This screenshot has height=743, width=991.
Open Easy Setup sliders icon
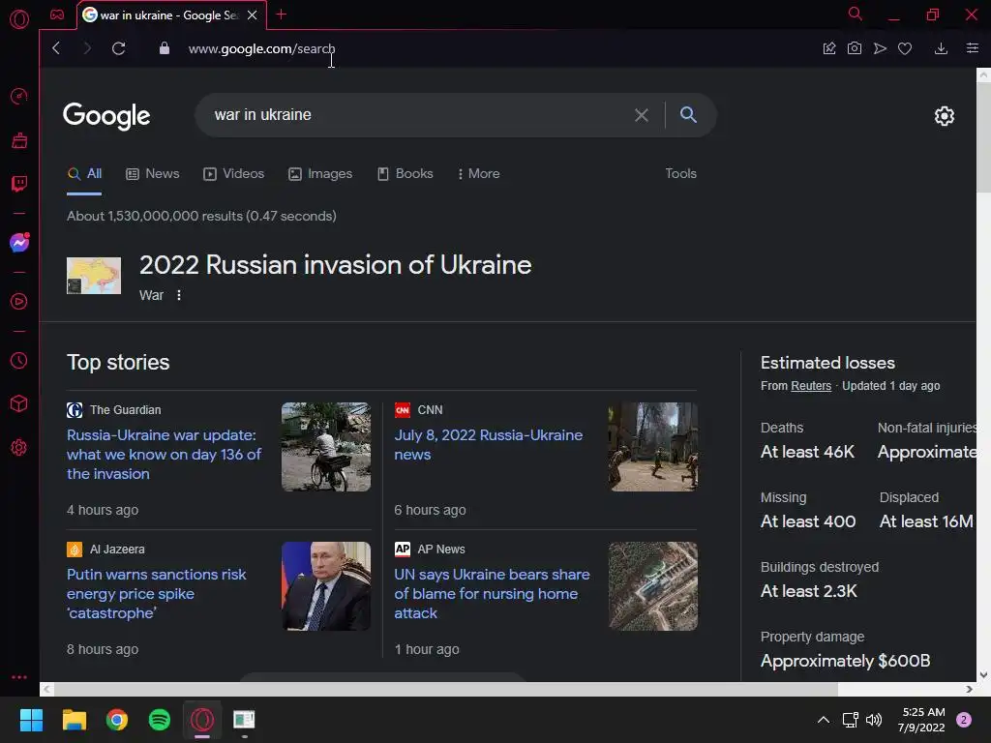973,48
